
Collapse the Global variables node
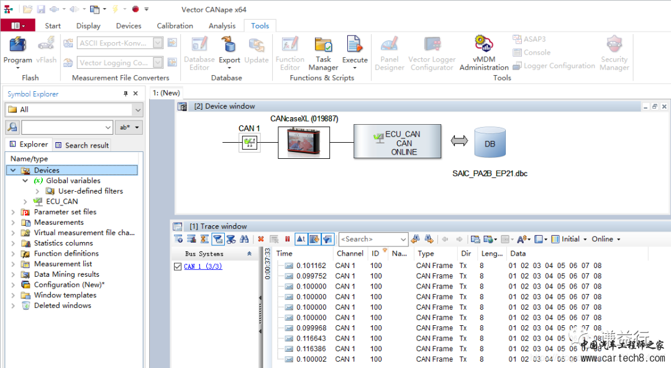(x=25, y=181)
